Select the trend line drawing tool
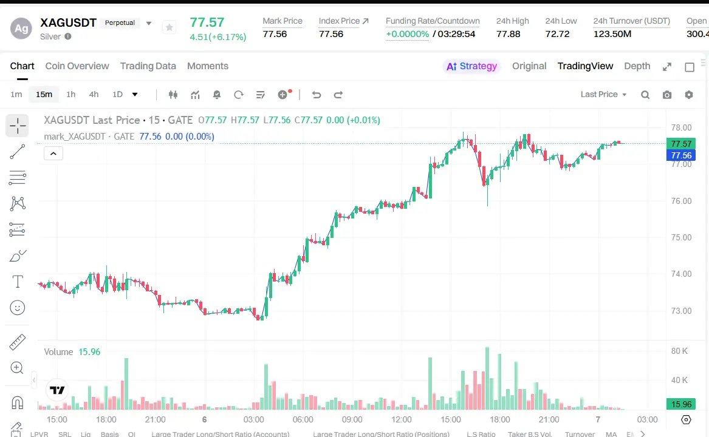This screenshot has height=437, width=709. coord(17,152)
